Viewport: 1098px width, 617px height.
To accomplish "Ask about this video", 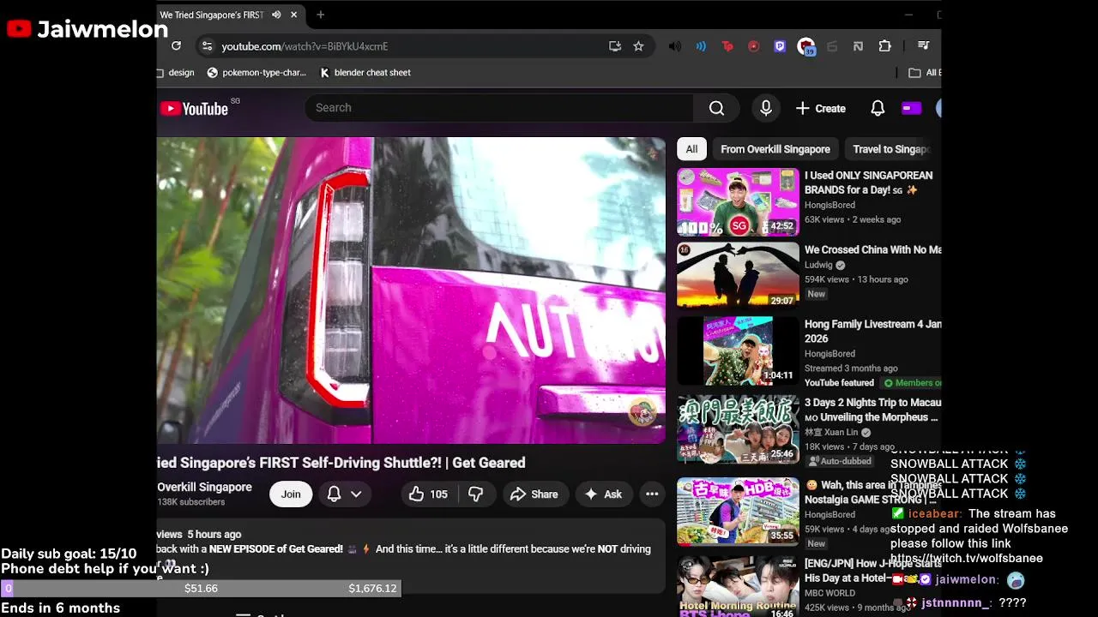I will (x=604, y=494).
